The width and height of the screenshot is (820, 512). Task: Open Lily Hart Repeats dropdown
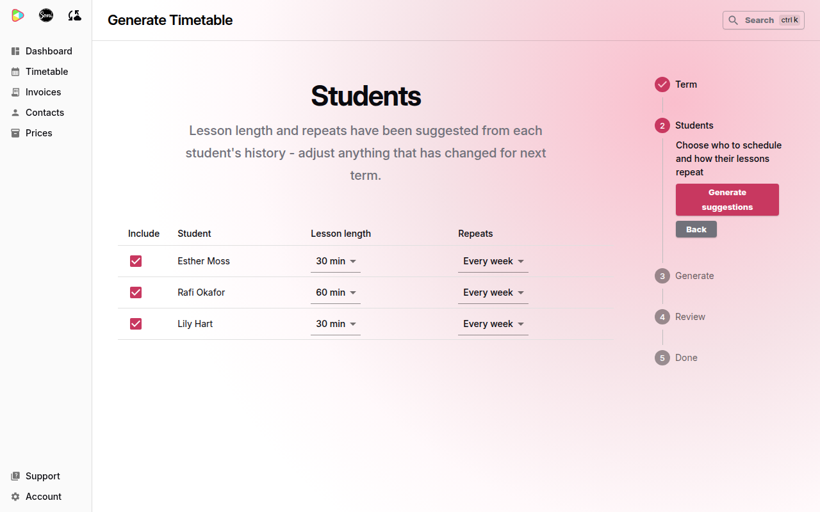pos(493,324)
